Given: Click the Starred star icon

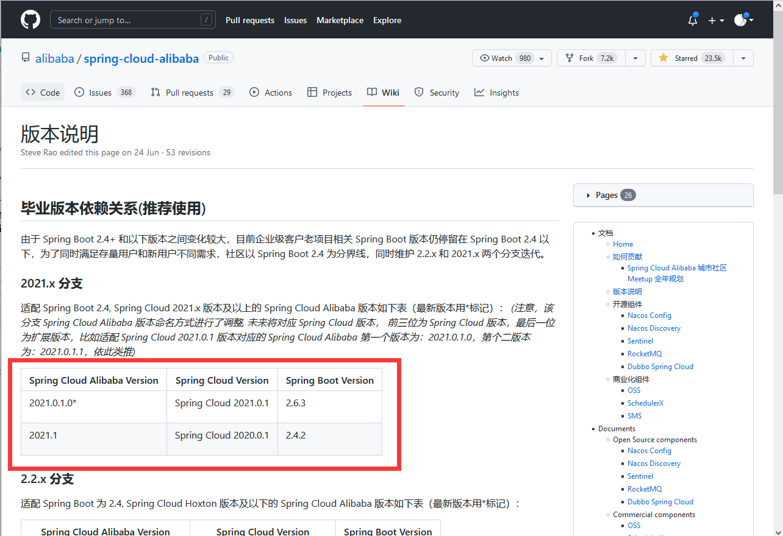Looking at the screenshot, I should click(x=663, y=58).
